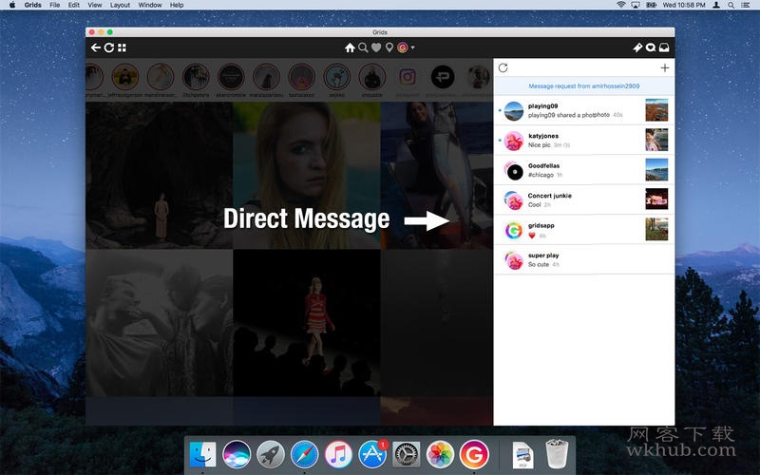View the photo thumbnail in katyjones row
Screen dimensions: 760x475
(x=656, y=140)
